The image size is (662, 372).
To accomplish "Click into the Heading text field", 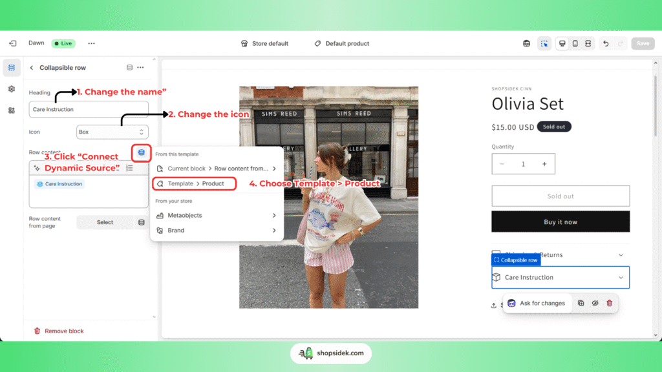I will click(89, 109).
